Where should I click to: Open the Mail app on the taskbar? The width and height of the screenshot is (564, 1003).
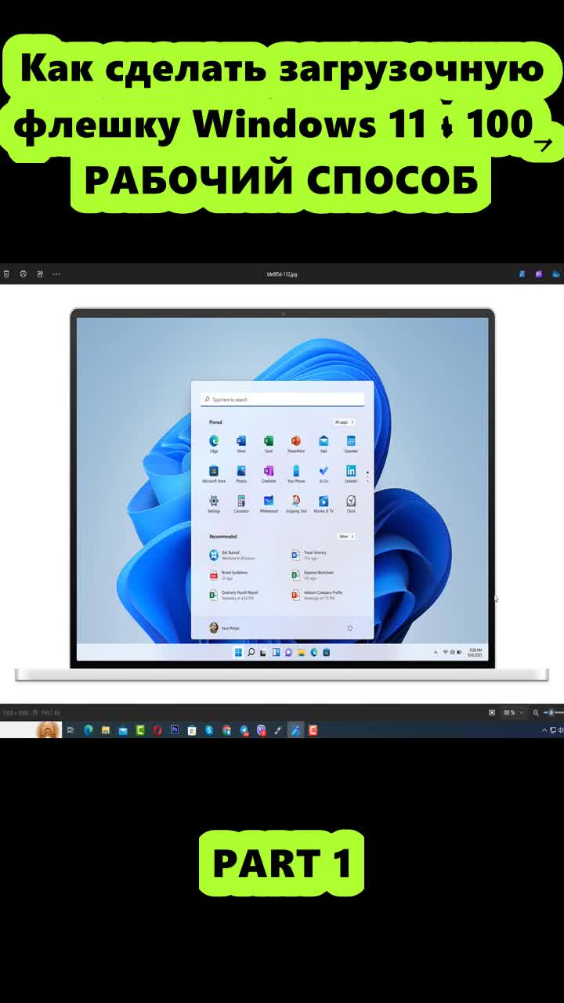coord(123,730)
